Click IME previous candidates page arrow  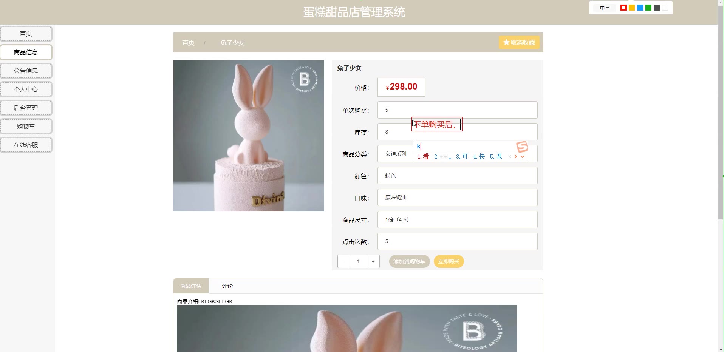510,156
